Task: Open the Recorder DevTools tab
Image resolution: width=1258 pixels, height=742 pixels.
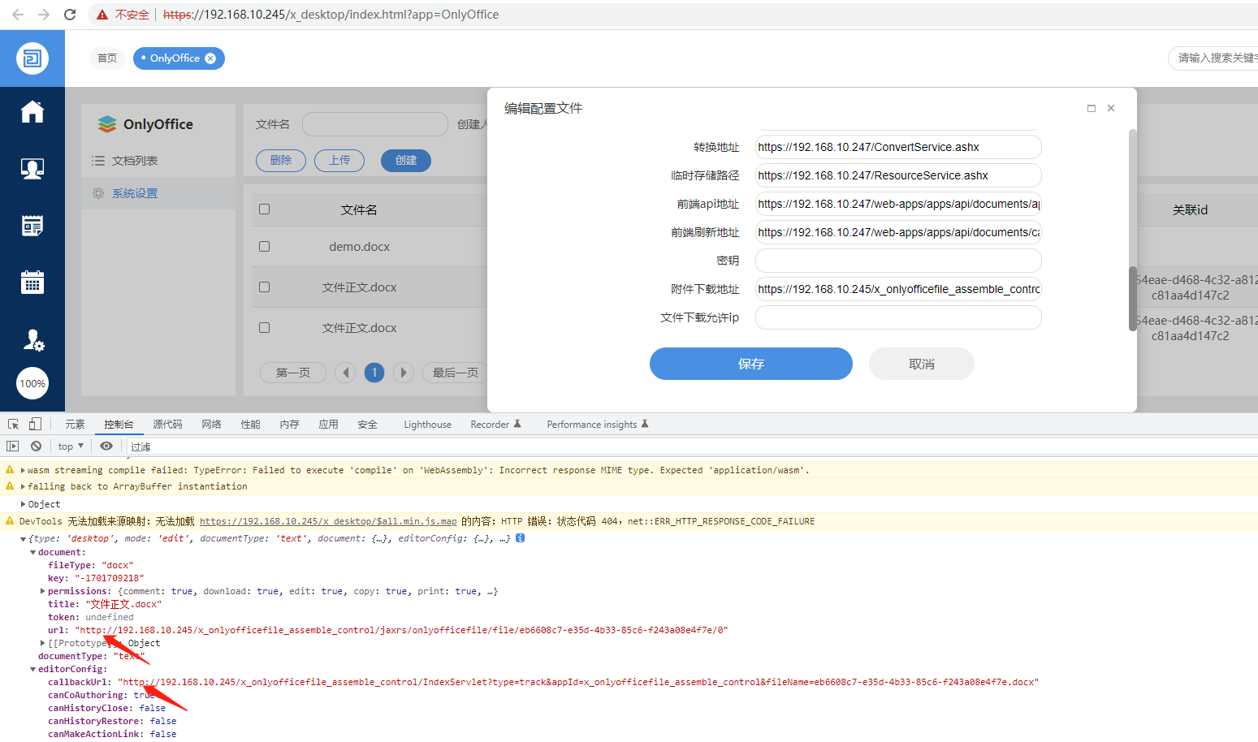Action: tap(495, 424)
